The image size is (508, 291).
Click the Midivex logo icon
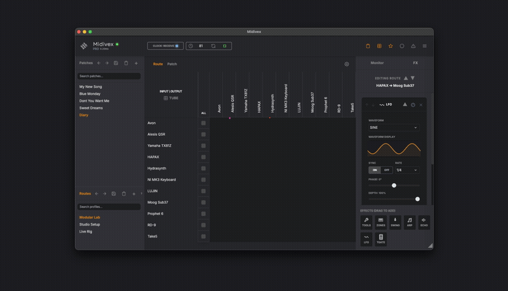[84, 46]
